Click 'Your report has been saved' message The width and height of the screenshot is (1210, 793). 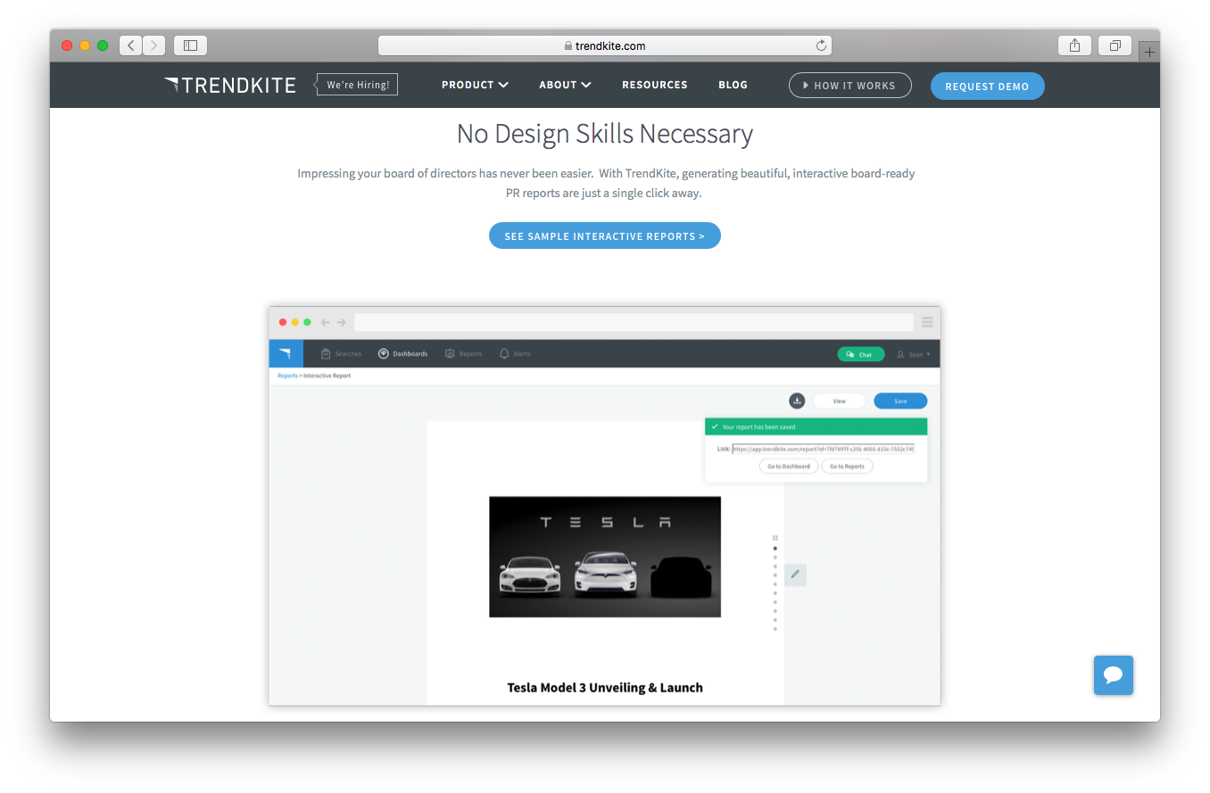(x=758, y=427)
